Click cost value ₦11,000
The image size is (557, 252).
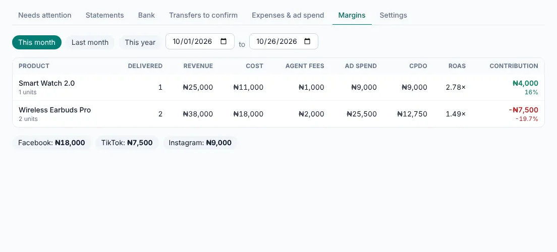pos(248,87)
